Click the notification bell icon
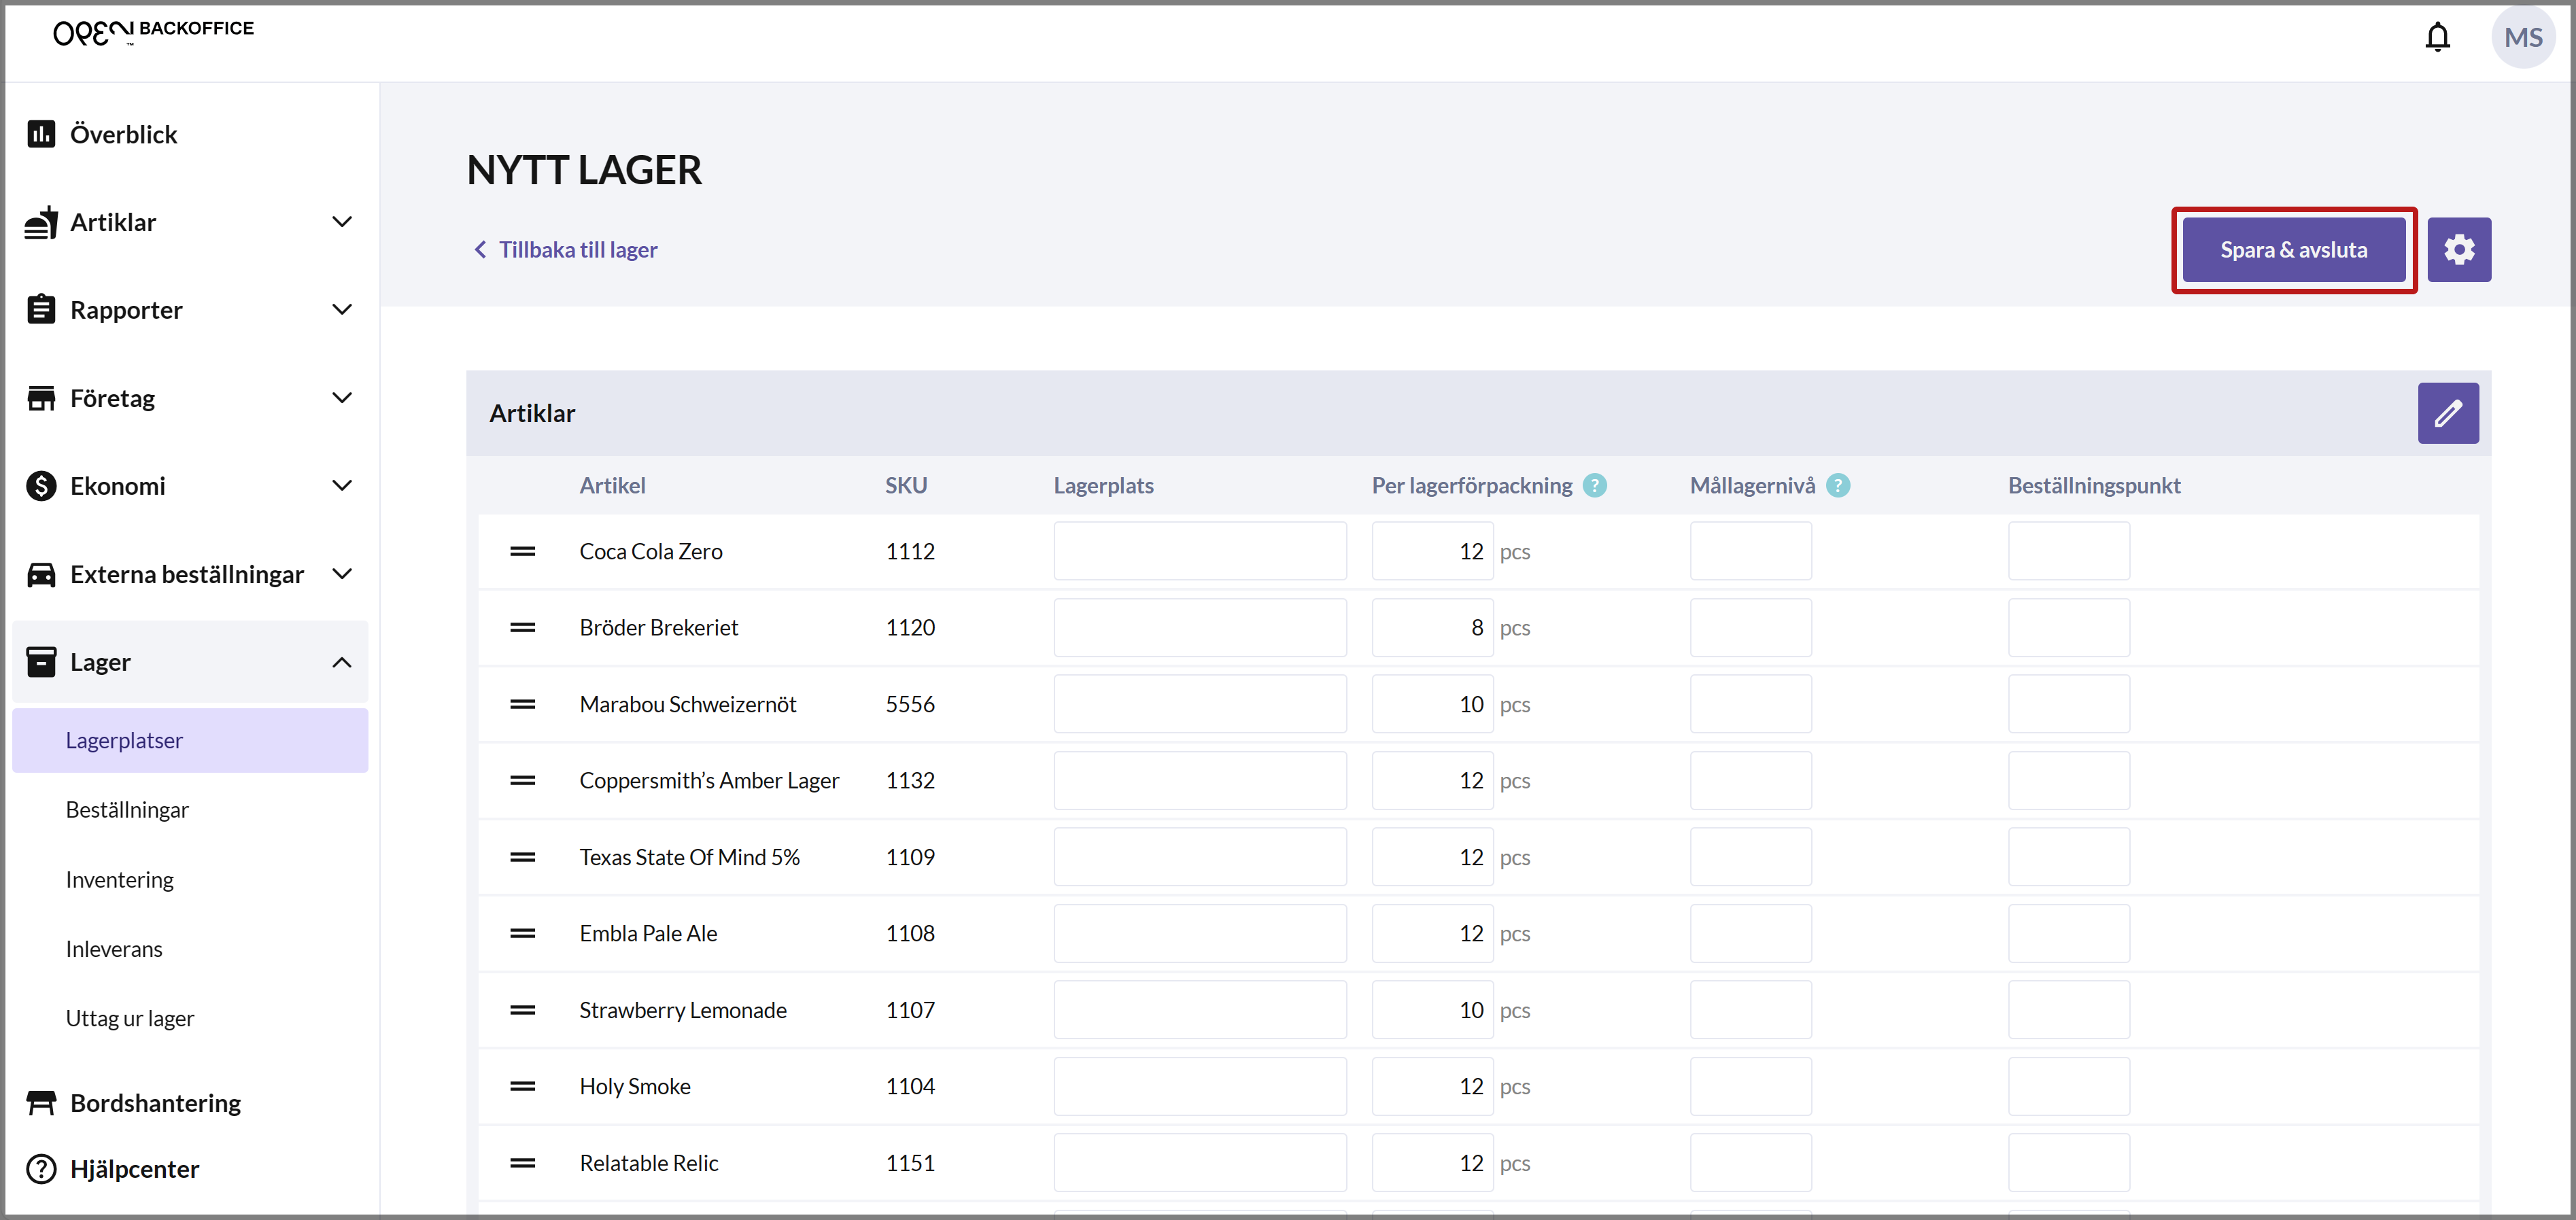This screenshot has height=1220, width=2576. click(x=2437, y=37)
